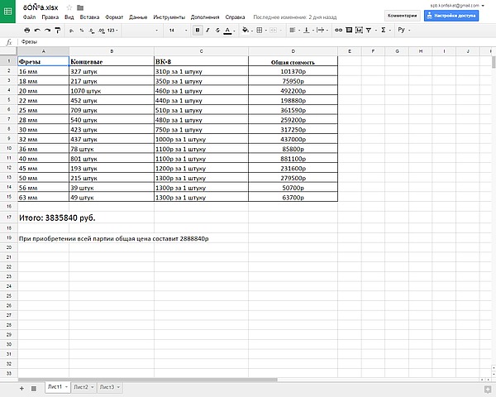The image size is (496, 397).
Task: Open the font size 14 dropdown
Action: tap(175, 30)
